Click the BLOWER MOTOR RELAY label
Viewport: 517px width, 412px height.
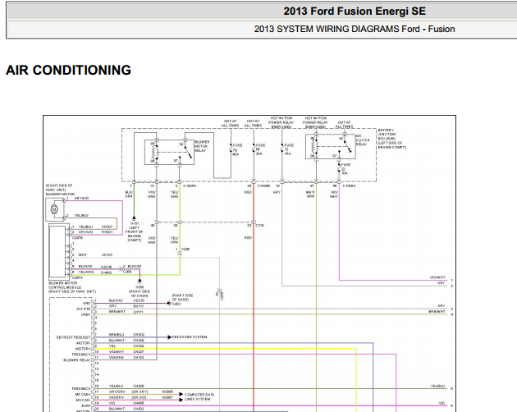tap(202, 146)
